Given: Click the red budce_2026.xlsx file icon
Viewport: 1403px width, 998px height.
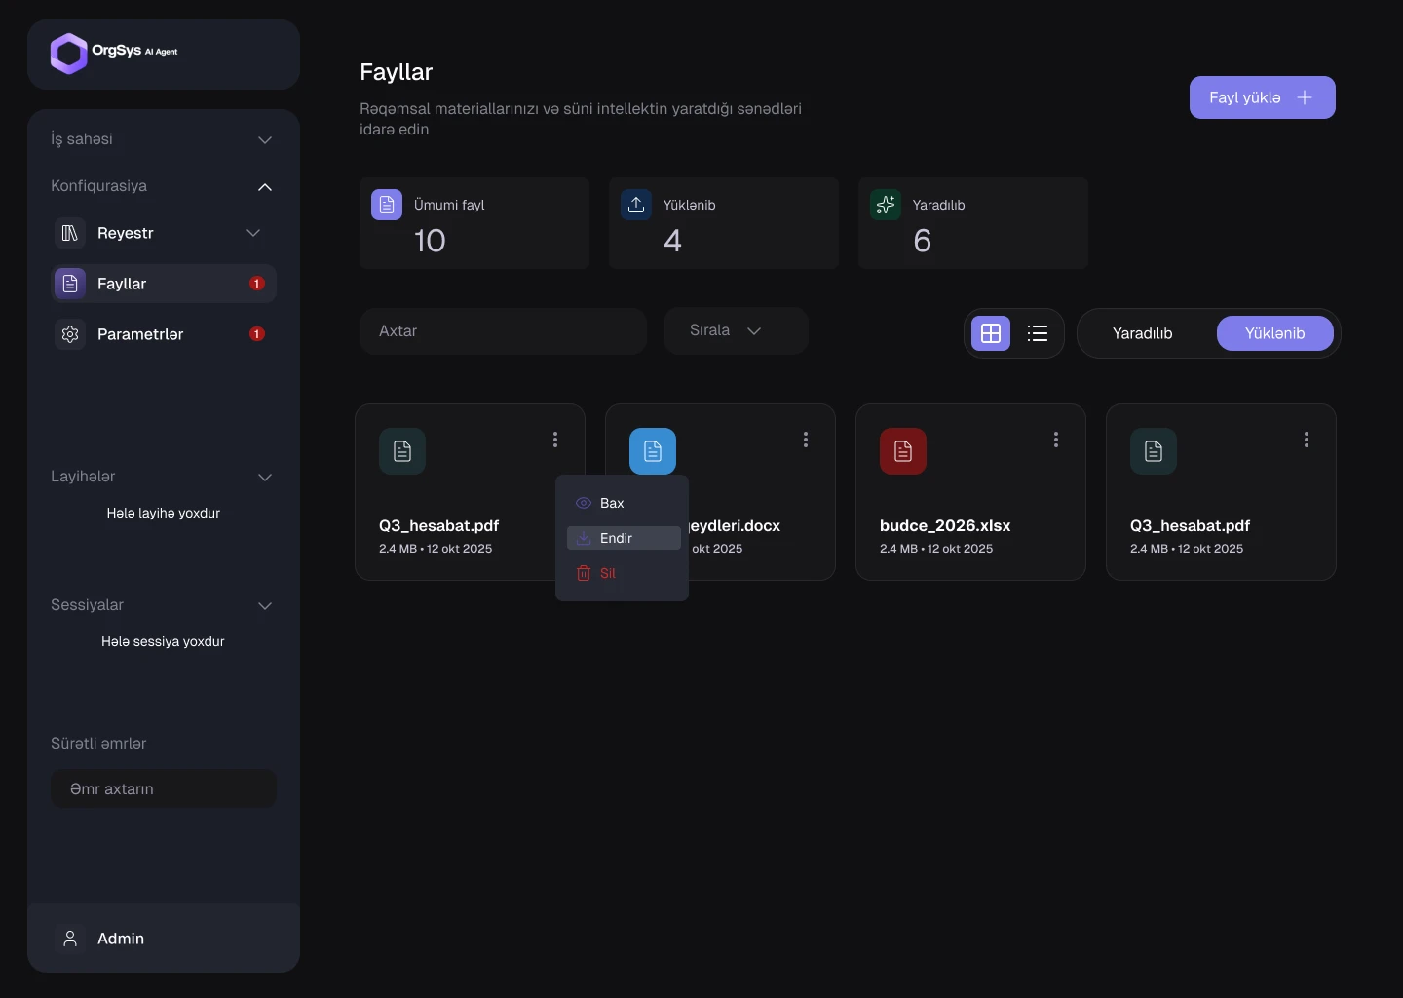Looking at the screenshot, I should (903, 451).
